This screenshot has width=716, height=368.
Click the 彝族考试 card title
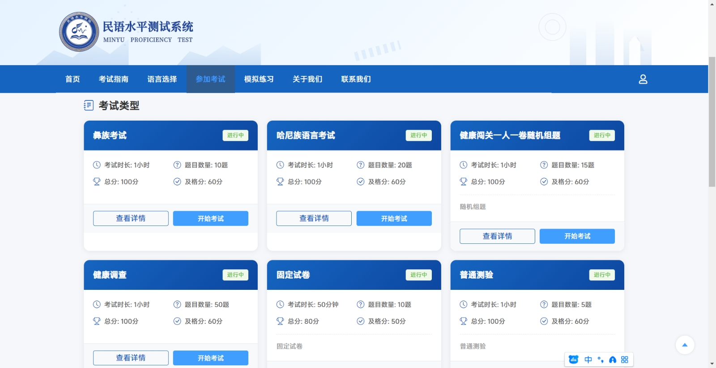[x=110, y=135]
